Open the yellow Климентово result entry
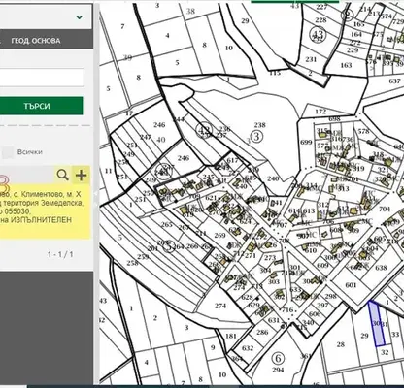Screen dimensions: 404x388 pos(44,208)
